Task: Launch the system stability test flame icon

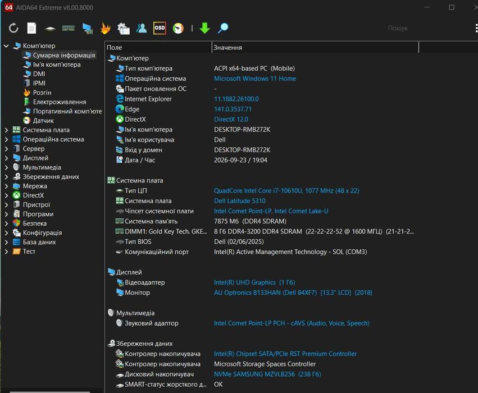Action: [105, 28]
